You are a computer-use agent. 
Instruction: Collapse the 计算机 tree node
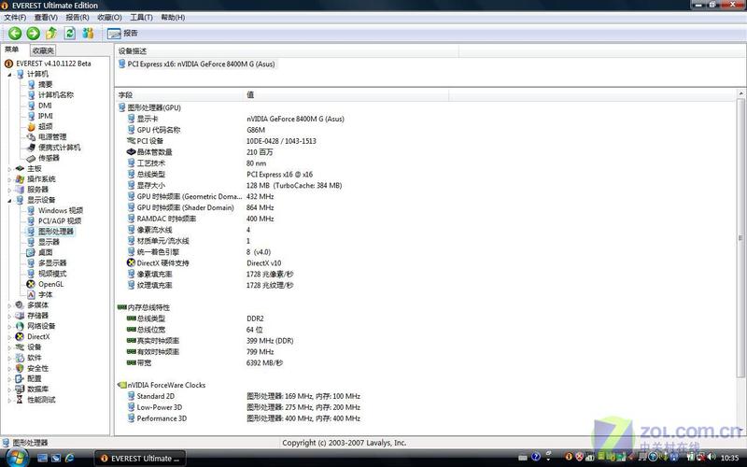tap(9, 75)
